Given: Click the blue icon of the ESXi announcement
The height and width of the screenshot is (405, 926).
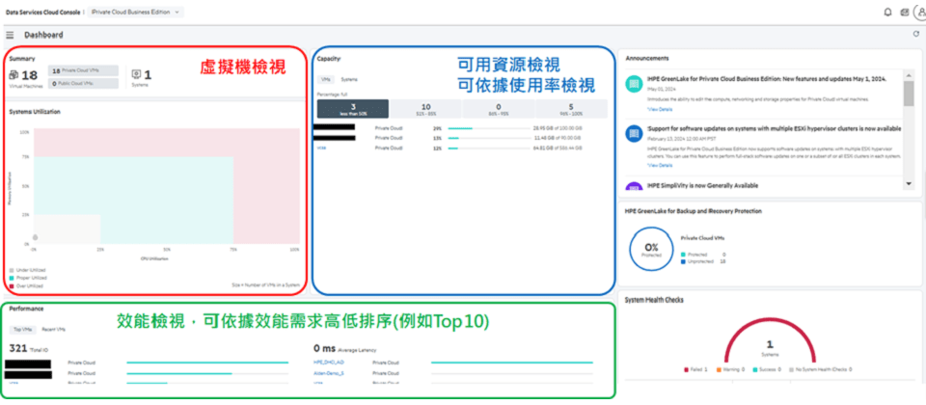Looking at the screenshot, I should pyautogui.click(x=633, y=135).
